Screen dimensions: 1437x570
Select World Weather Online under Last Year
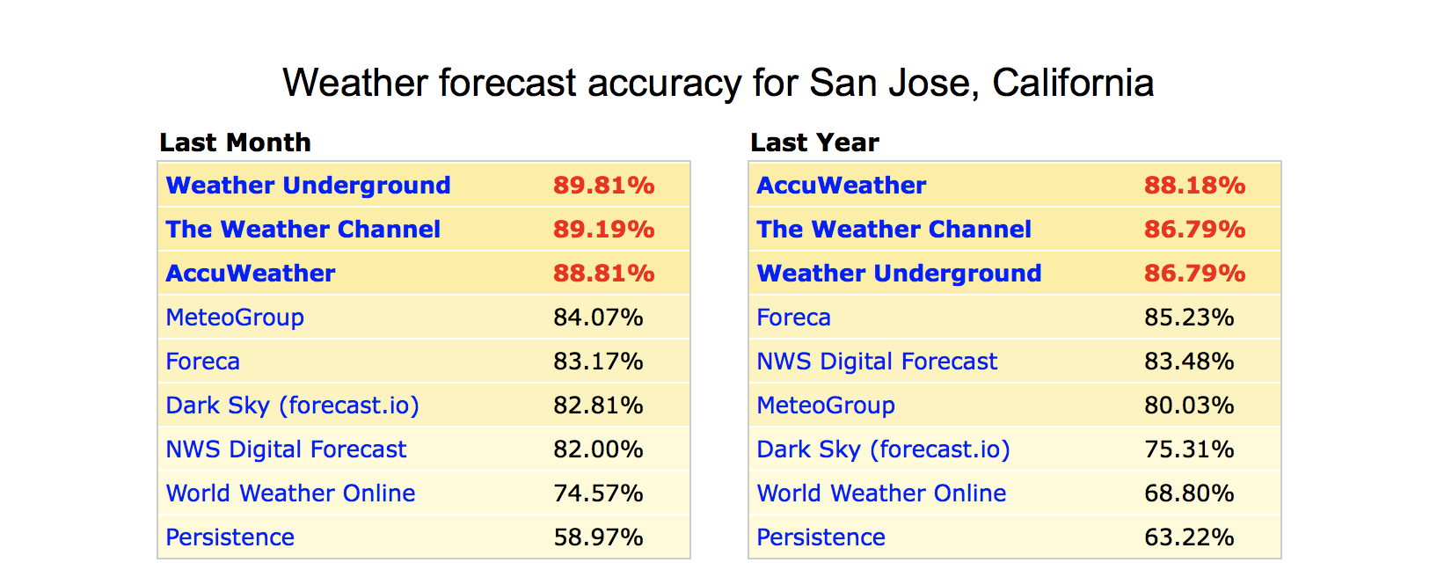click(x=881, y=493)
